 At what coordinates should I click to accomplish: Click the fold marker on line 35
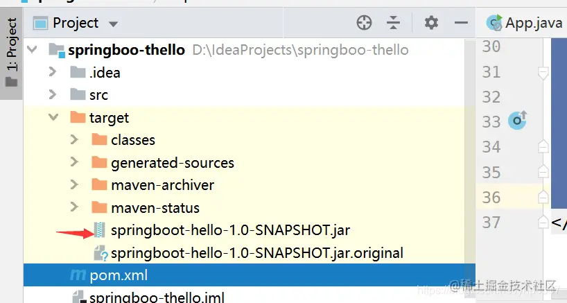[543, 172]
